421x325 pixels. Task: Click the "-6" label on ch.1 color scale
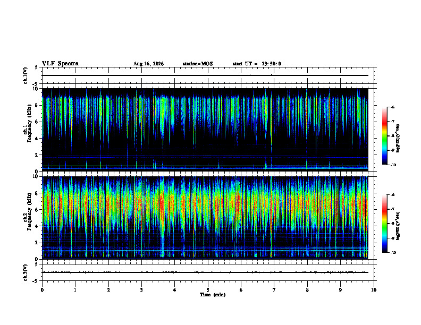pyautogui.click(x=392, y=107)
